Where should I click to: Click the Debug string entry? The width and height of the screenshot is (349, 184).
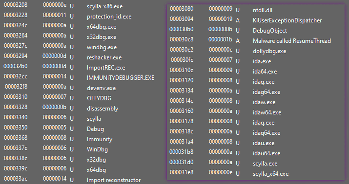95,129
